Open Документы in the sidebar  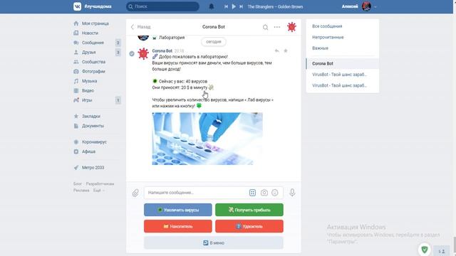click(93, 126)
